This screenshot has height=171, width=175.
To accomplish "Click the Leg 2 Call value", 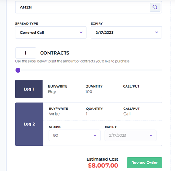I will tap(127, 114).
